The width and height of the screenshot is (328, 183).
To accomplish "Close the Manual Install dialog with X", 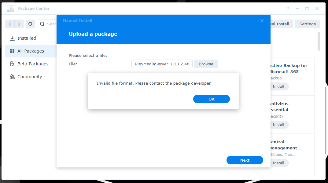I will [x=262, y=21].
